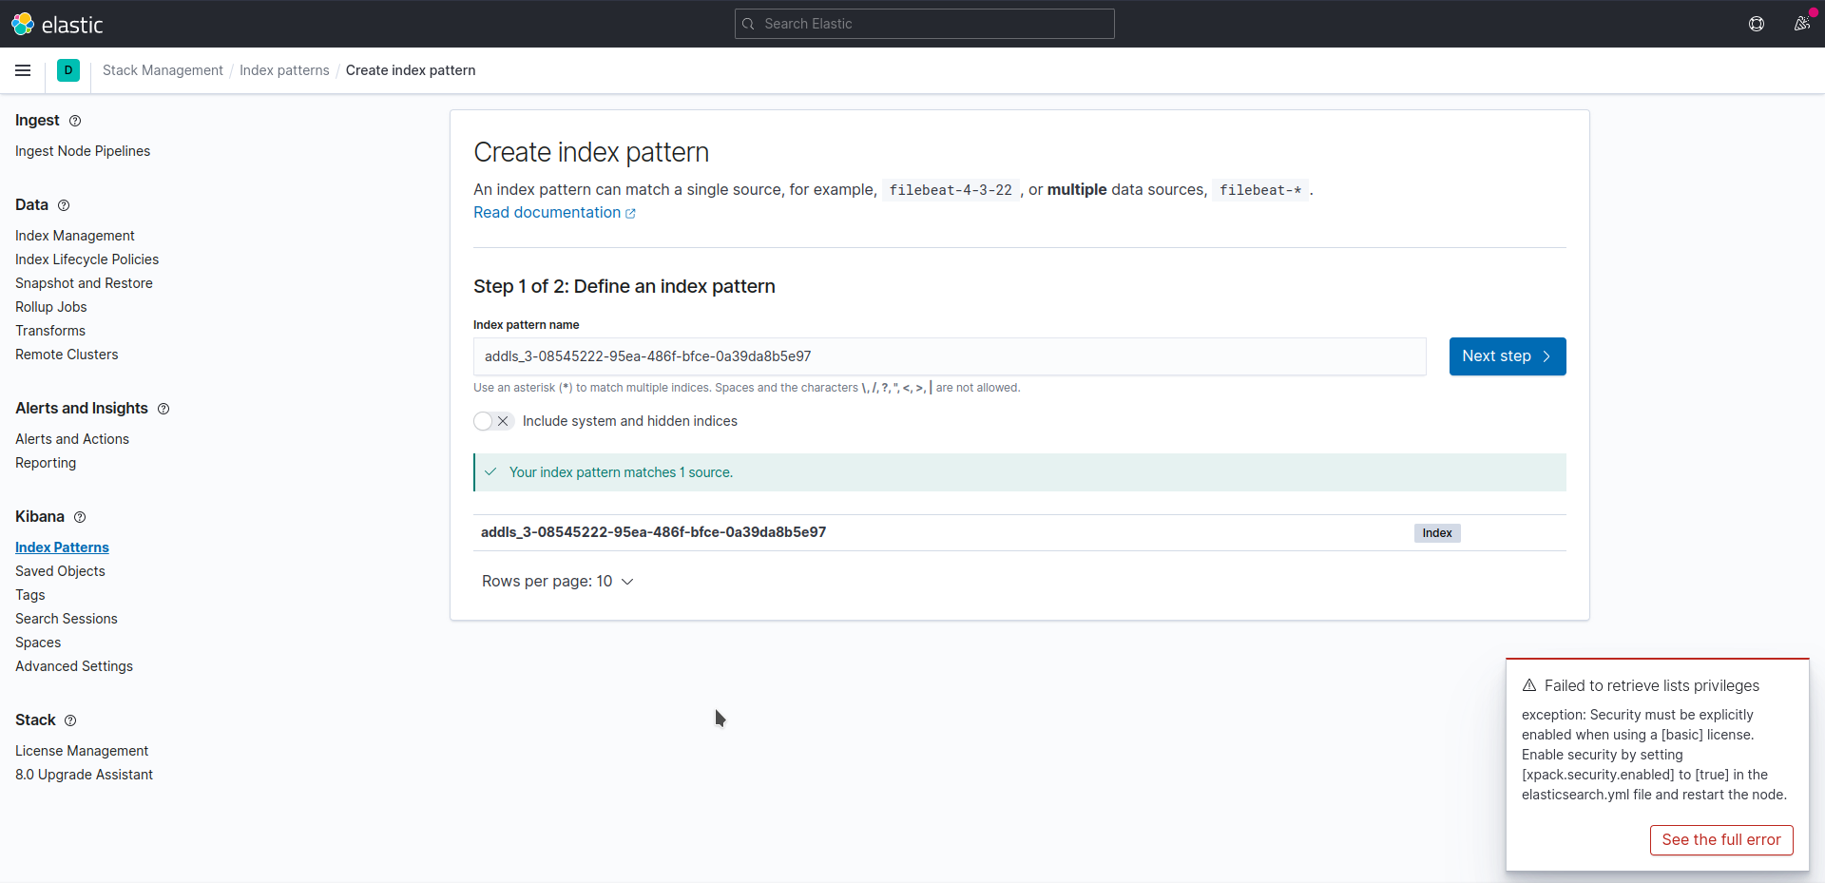Image resolution: width=1825 pixels, height=883 pixels.
Task: Go to Saved Objects in sidebar
Action: pyautogui.click(x=60, y=571)
